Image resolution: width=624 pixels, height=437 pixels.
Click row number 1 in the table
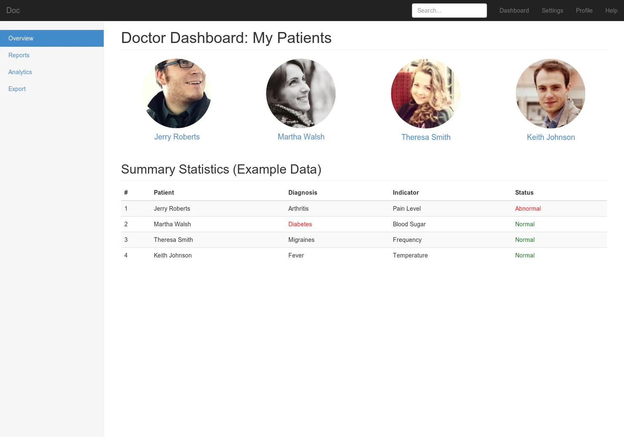(x=126, y=209)
